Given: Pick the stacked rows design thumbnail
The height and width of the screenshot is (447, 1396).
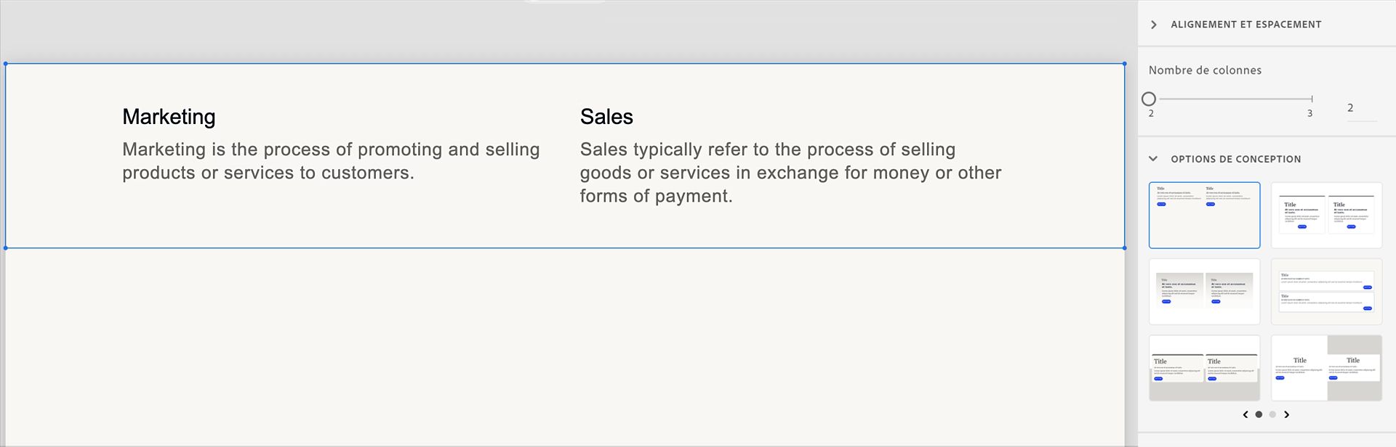Looking at the screenshot, I should pyautogui.click(x=1326, y=292).
